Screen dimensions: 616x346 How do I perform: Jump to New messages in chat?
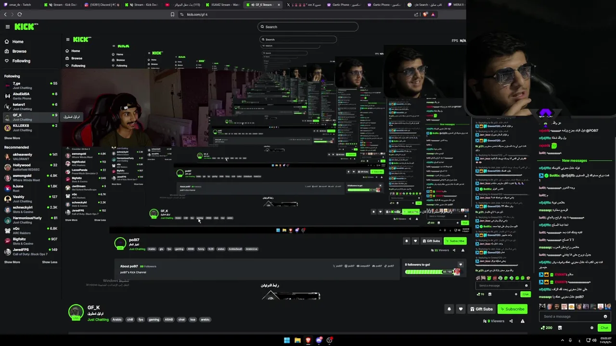click(574, 161)
